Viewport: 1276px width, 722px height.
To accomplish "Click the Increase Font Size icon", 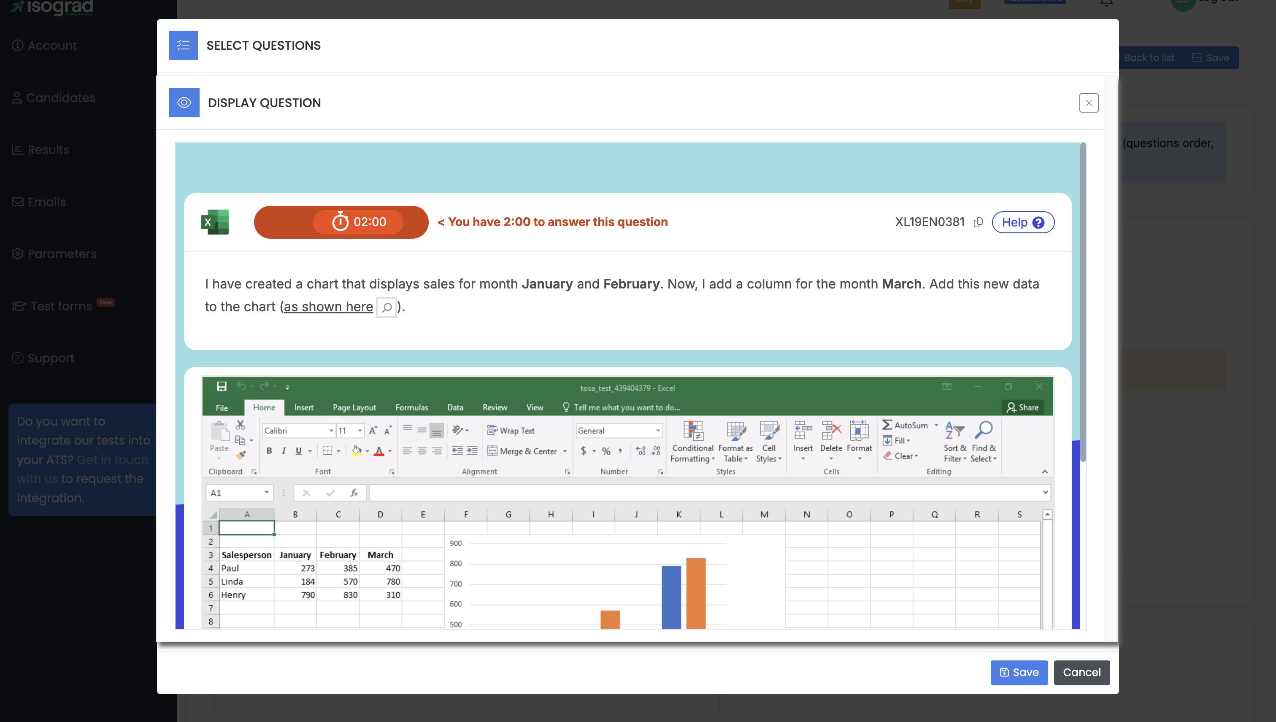I will 373,431.
